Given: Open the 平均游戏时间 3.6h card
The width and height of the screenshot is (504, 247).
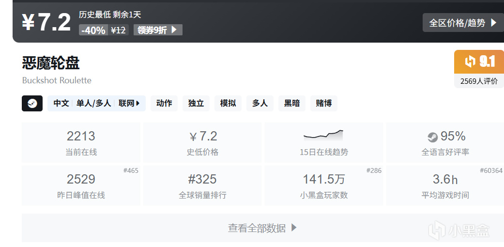Looking at the screenshot, I should coord(445,185).
